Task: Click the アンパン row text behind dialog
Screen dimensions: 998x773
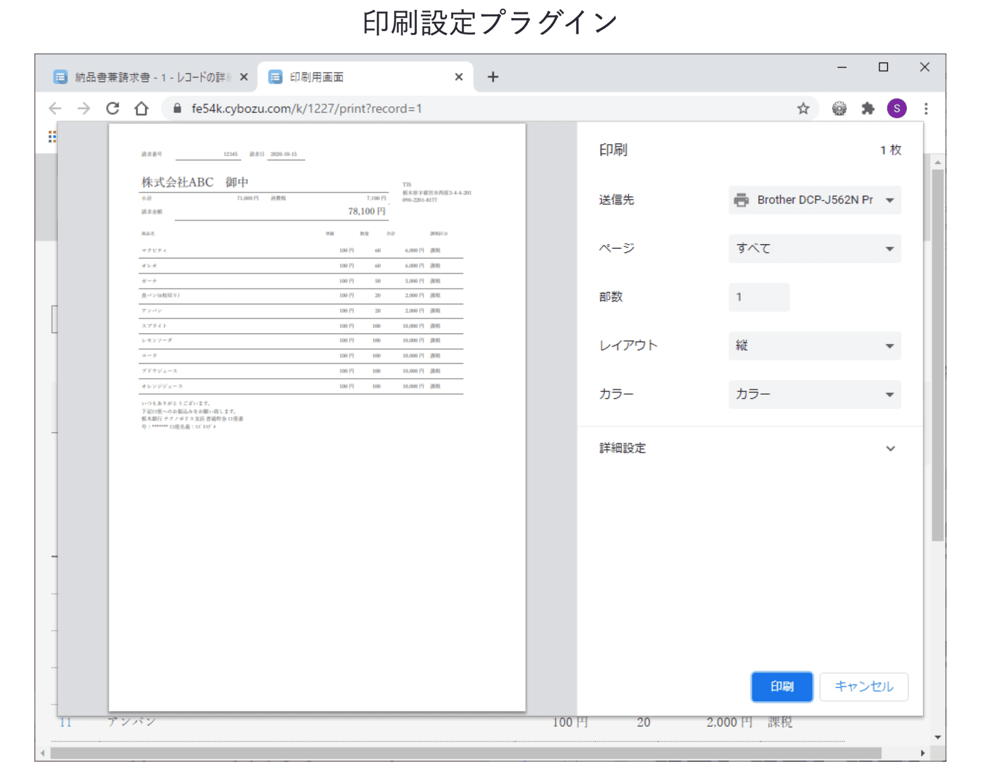Action: [132, 722]
